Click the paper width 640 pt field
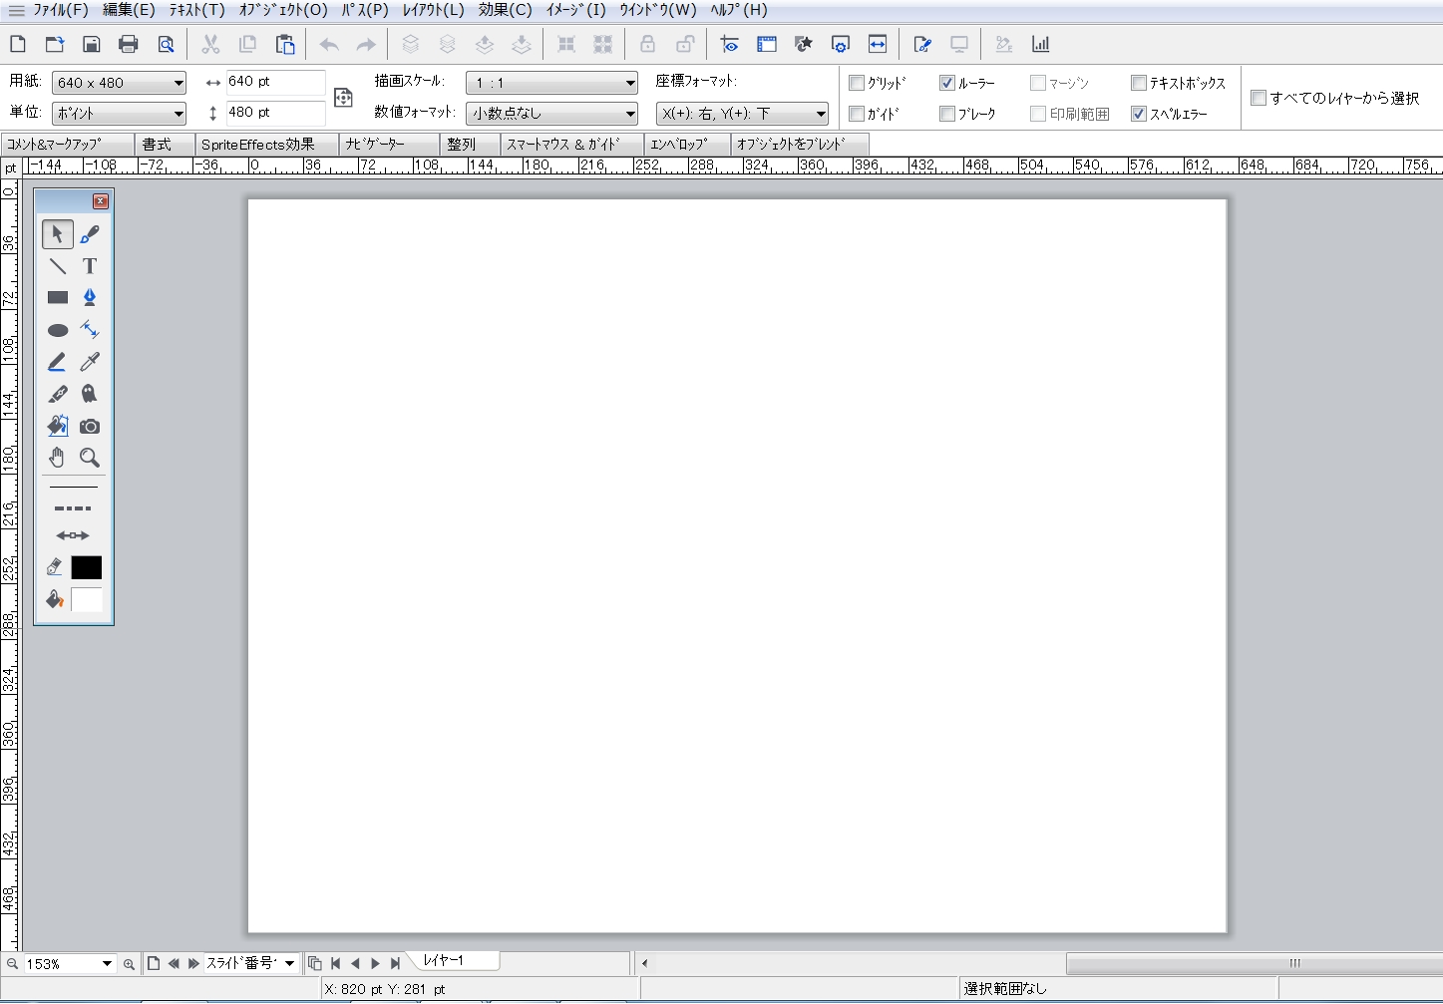1443x1004 pixels. (275, 82)
